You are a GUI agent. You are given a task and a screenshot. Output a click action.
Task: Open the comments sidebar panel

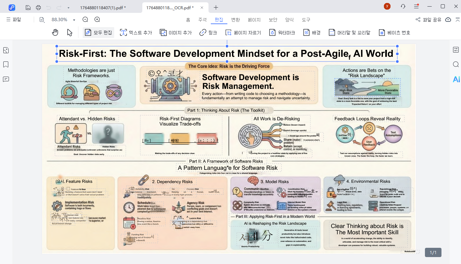point(6,79)
